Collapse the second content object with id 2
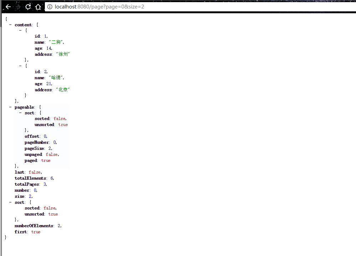Screen dimensions: 356x256 pyautogui.click(x=20, y=66)
